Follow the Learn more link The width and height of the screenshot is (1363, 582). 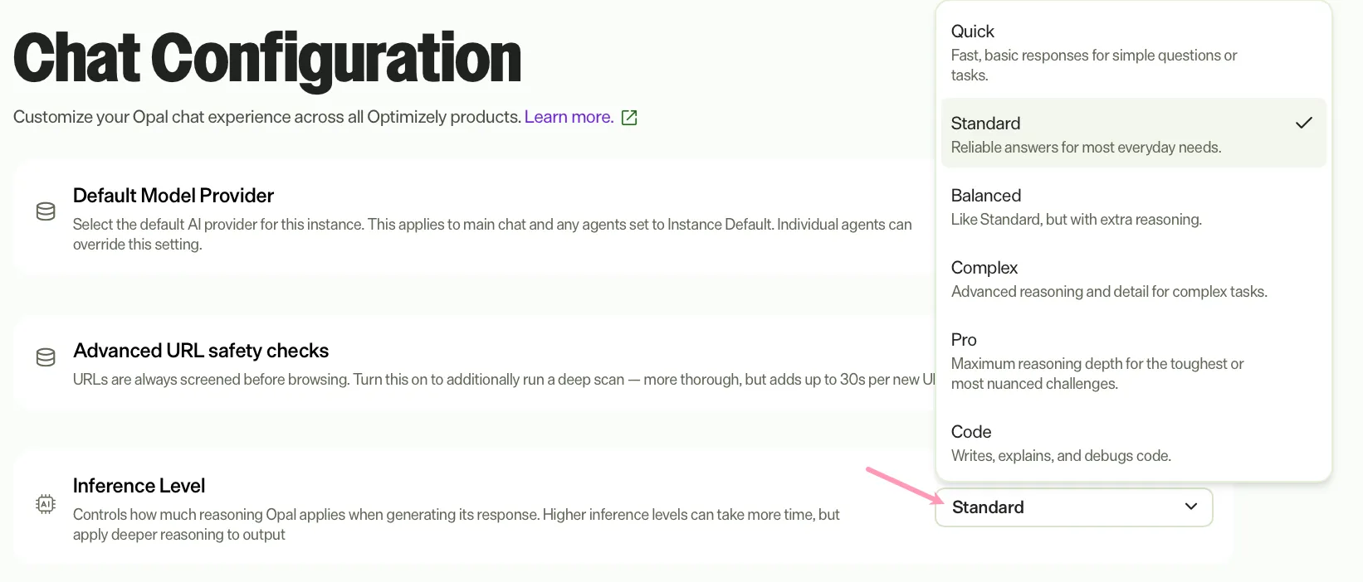pyautogui.click(x=569, y=117)
